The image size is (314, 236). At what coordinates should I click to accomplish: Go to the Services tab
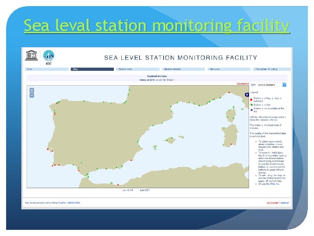(229, 69)
